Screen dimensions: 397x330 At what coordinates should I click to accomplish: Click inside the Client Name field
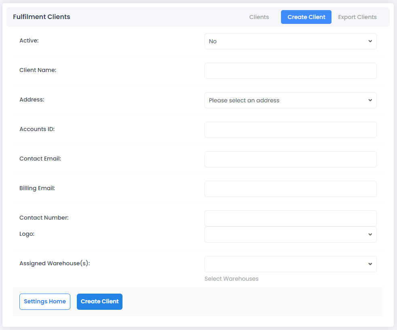(x=290, y=71)
